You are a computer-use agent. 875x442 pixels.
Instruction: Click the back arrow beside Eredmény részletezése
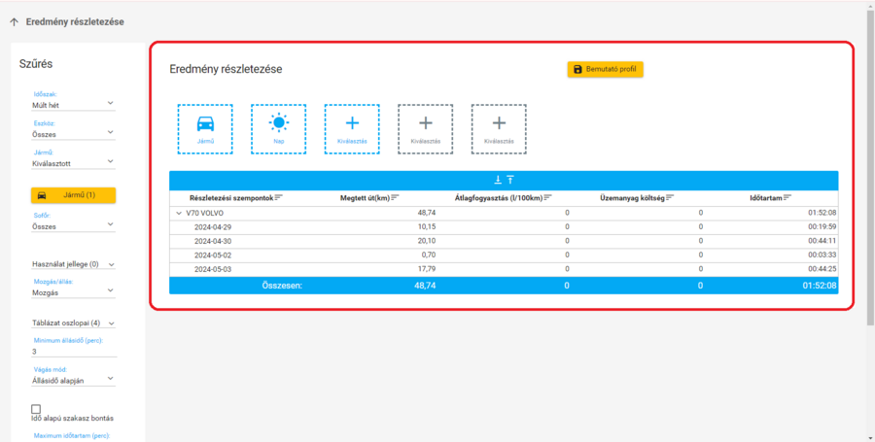point(14,21)
